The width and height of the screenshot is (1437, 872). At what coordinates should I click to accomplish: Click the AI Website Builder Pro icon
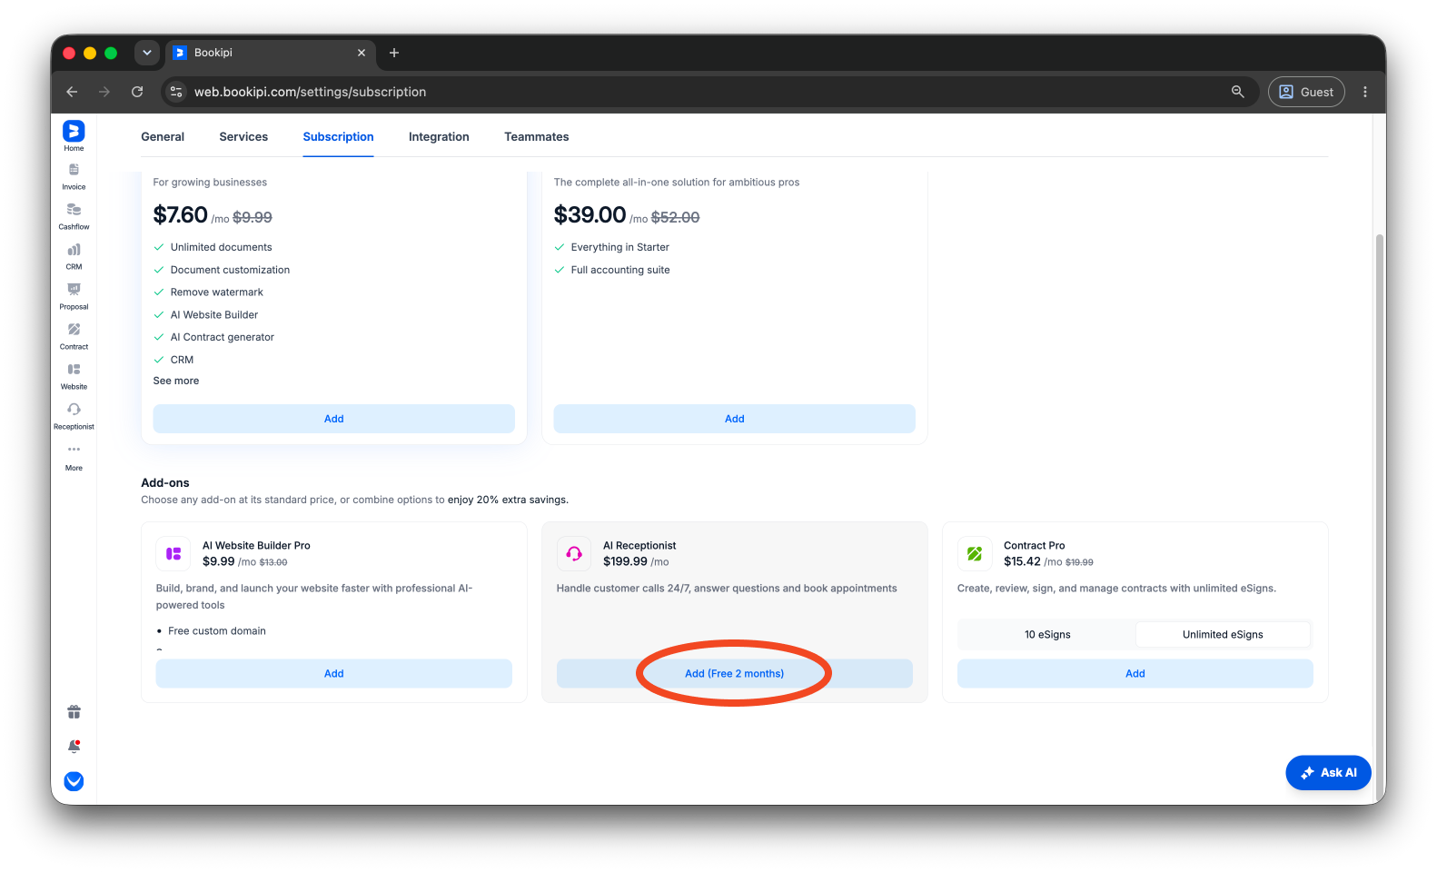pyautogui.click(x=173, y=553)
